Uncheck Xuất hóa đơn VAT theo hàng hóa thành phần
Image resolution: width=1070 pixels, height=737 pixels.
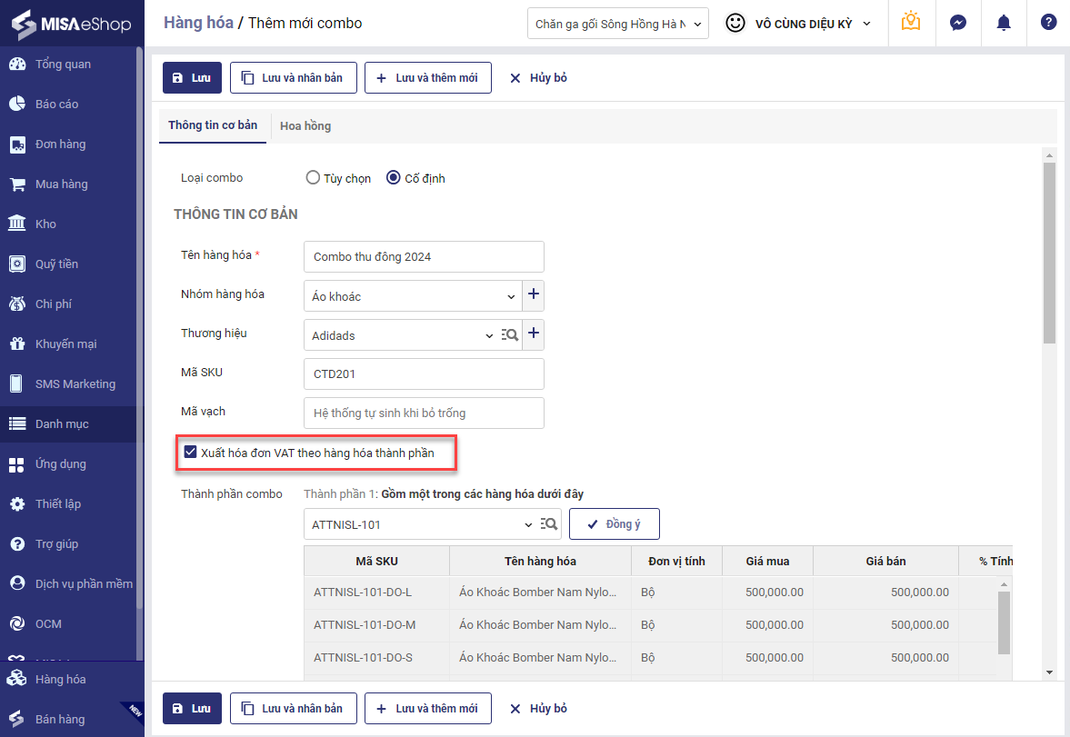tap(190, 452)
